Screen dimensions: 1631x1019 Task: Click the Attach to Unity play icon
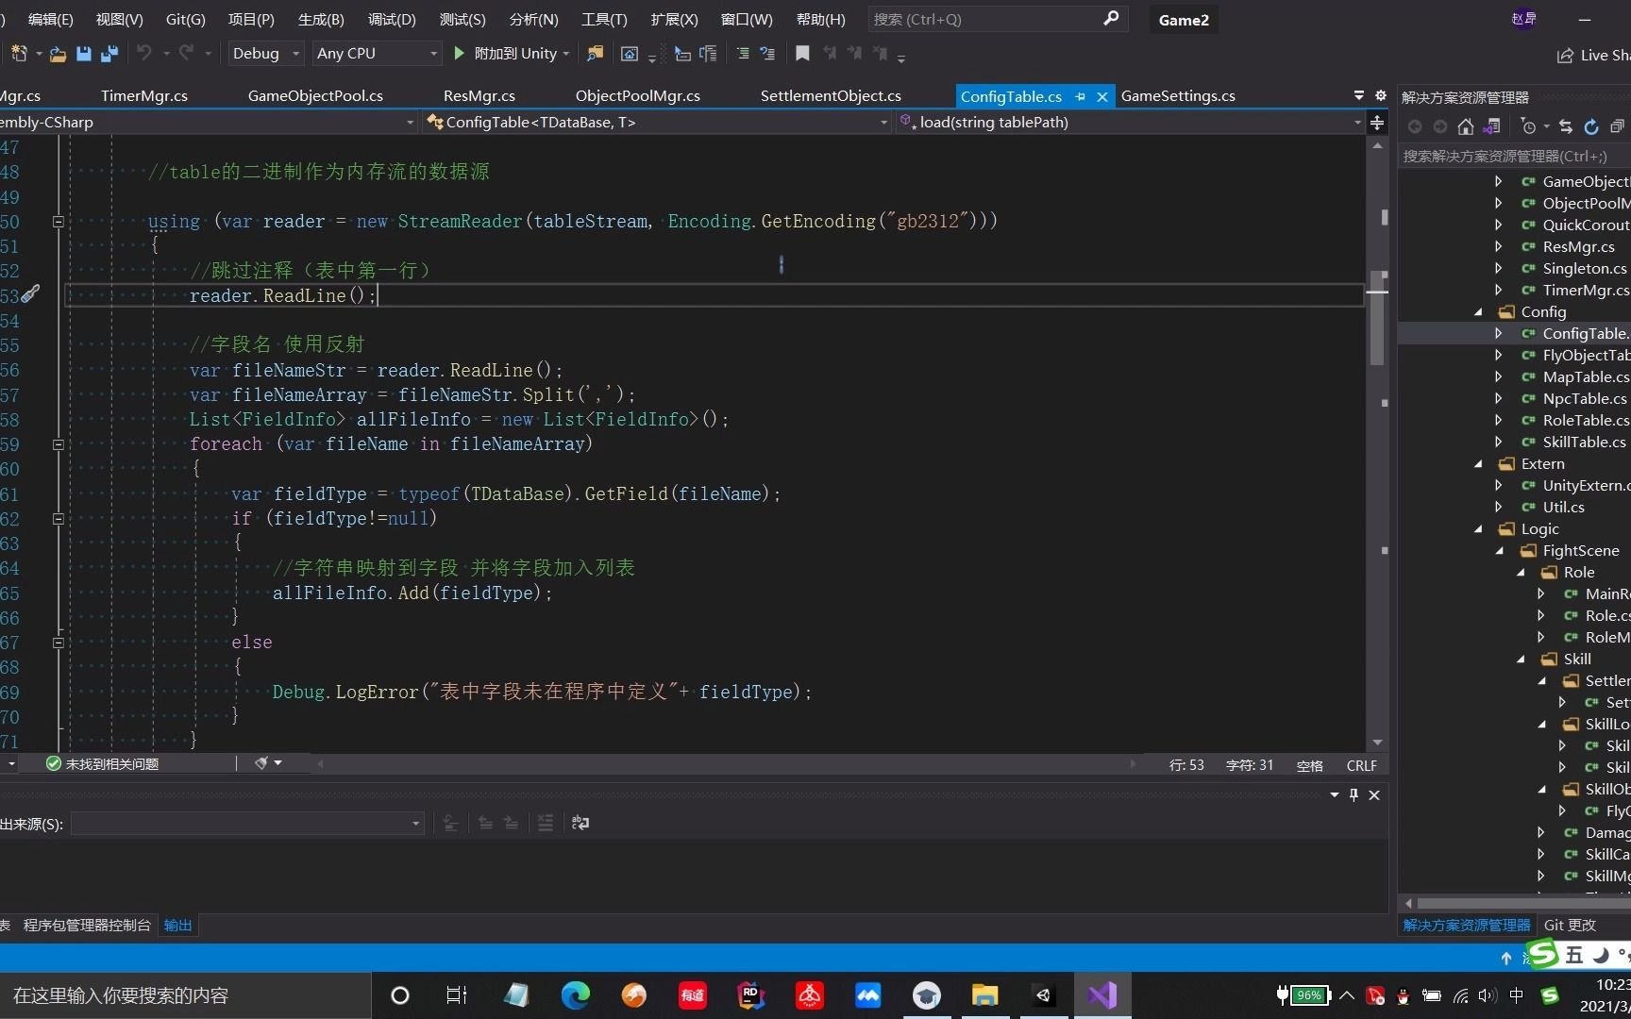point(460,54)
